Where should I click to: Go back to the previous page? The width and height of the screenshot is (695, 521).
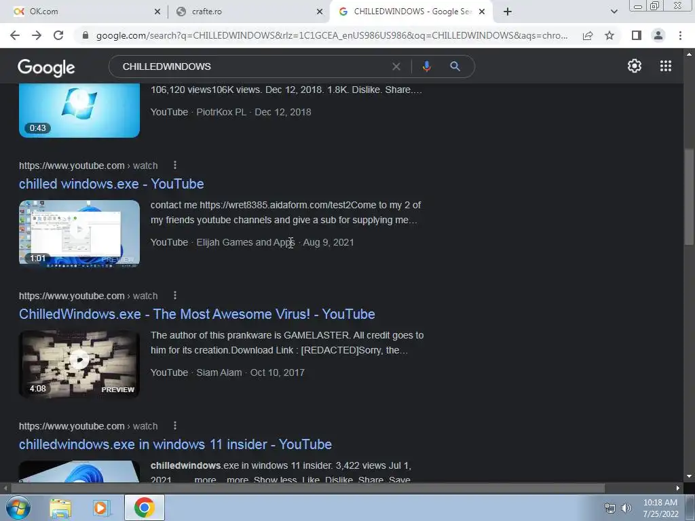click(x=15, y=35)
